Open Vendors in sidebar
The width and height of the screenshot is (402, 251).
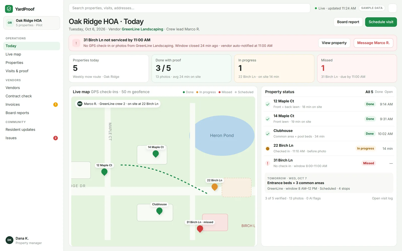click(32, 88)
